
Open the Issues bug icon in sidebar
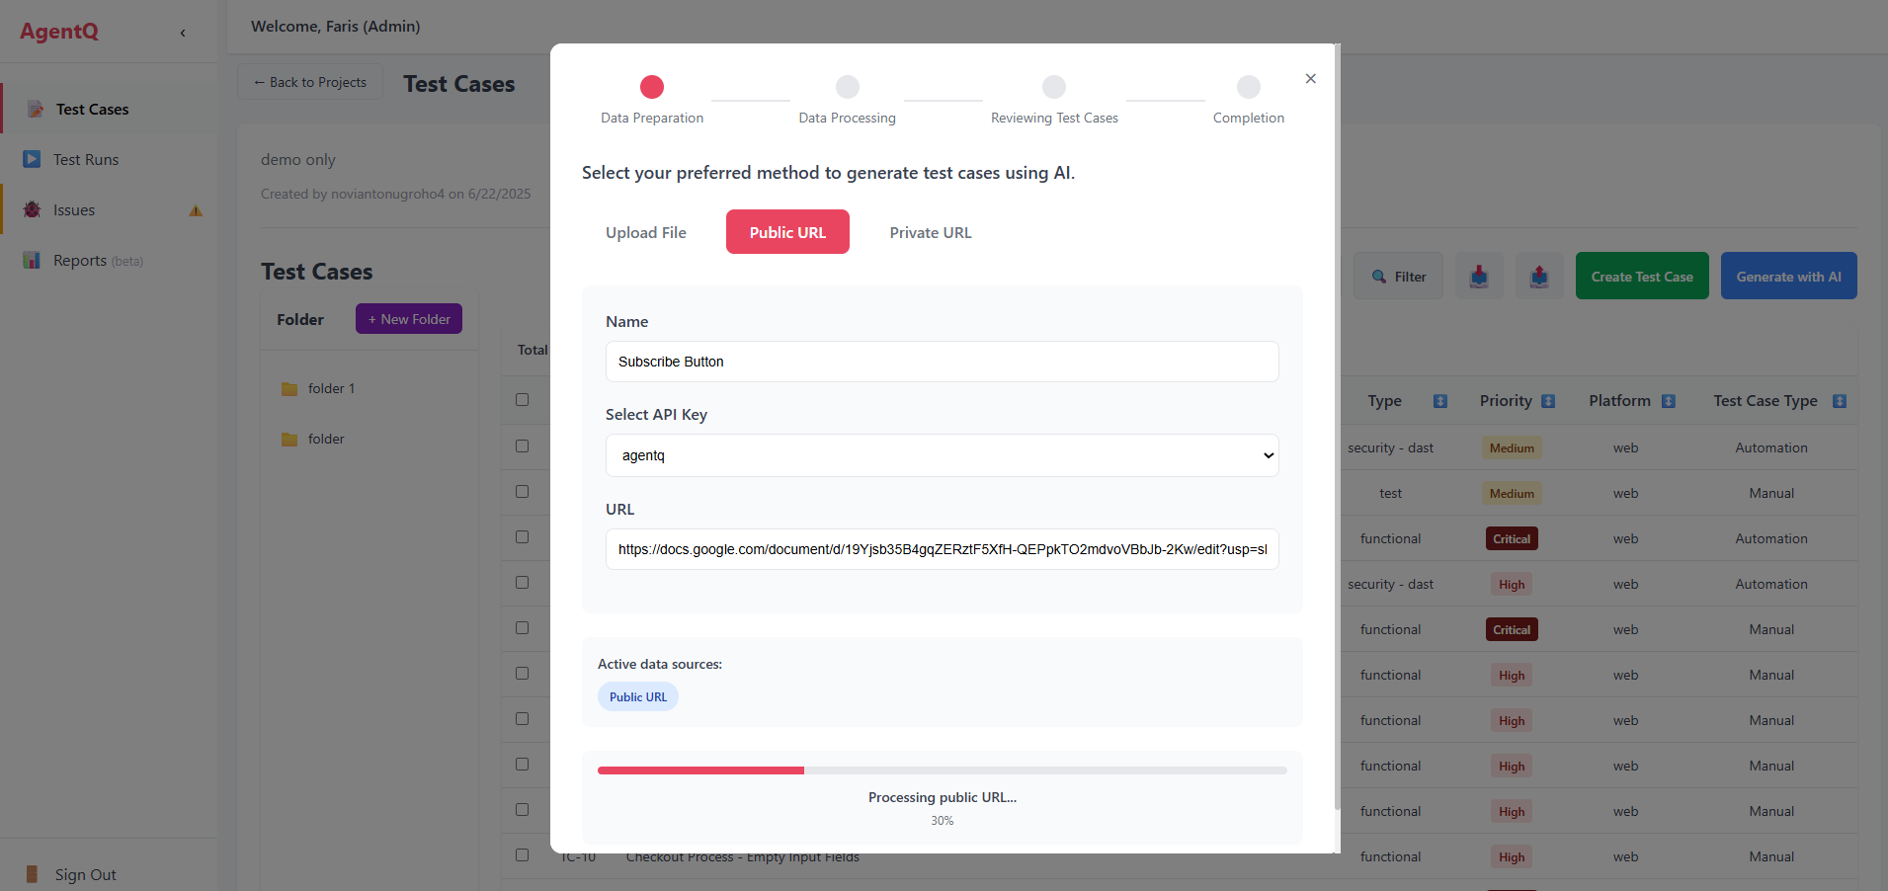(32, 210)
